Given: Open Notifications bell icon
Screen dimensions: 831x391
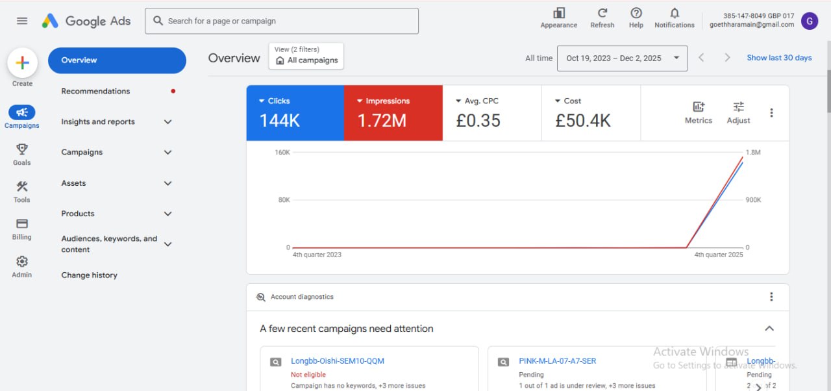Looking at the screenshot, I should tap(675, 13).
